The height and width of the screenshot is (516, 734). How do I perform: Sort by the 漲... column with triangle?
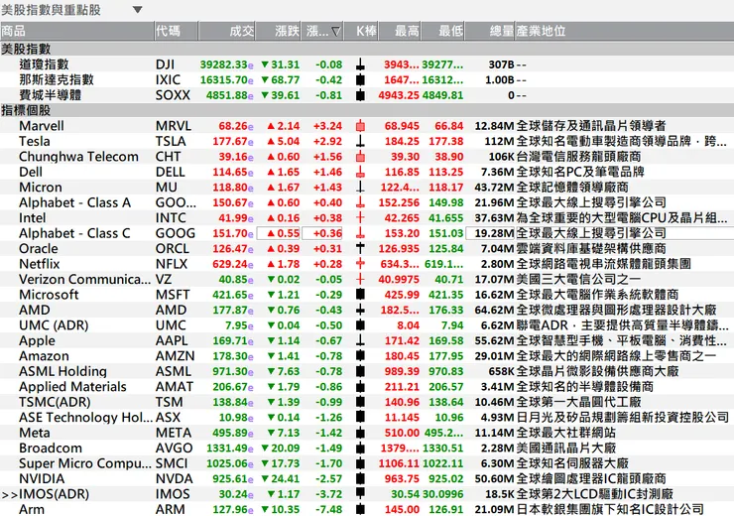323,32
